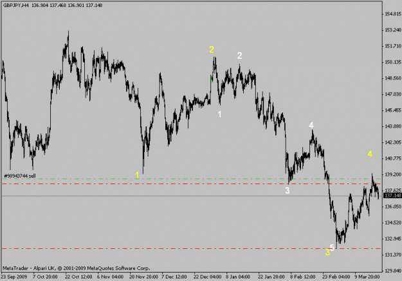Click the '20 Nov 20:00' time axis label

(x=143, y=277)
